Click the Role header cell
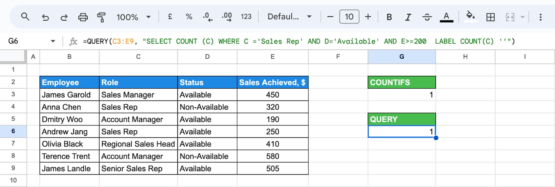 tap(139, 82)
